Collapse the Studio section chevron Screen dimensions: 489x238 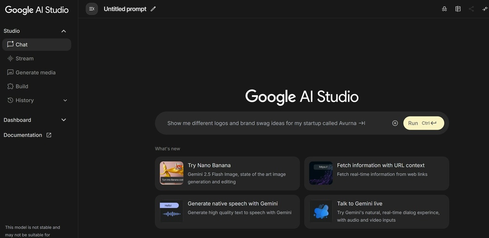point(64,31)
